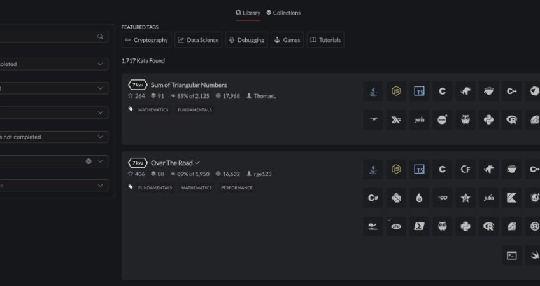This screenshot has width=540, height=286.
Task: Click PHP icon in Over The Road card
Action: (396, 226)
